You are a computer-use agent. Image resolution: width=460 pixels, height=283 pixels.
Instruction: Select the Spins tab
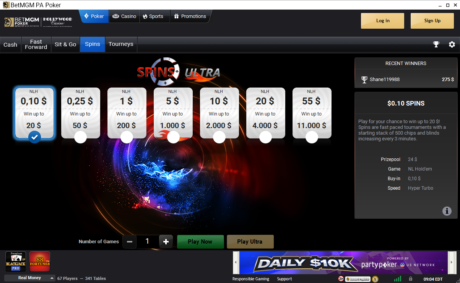coord(93,44)
